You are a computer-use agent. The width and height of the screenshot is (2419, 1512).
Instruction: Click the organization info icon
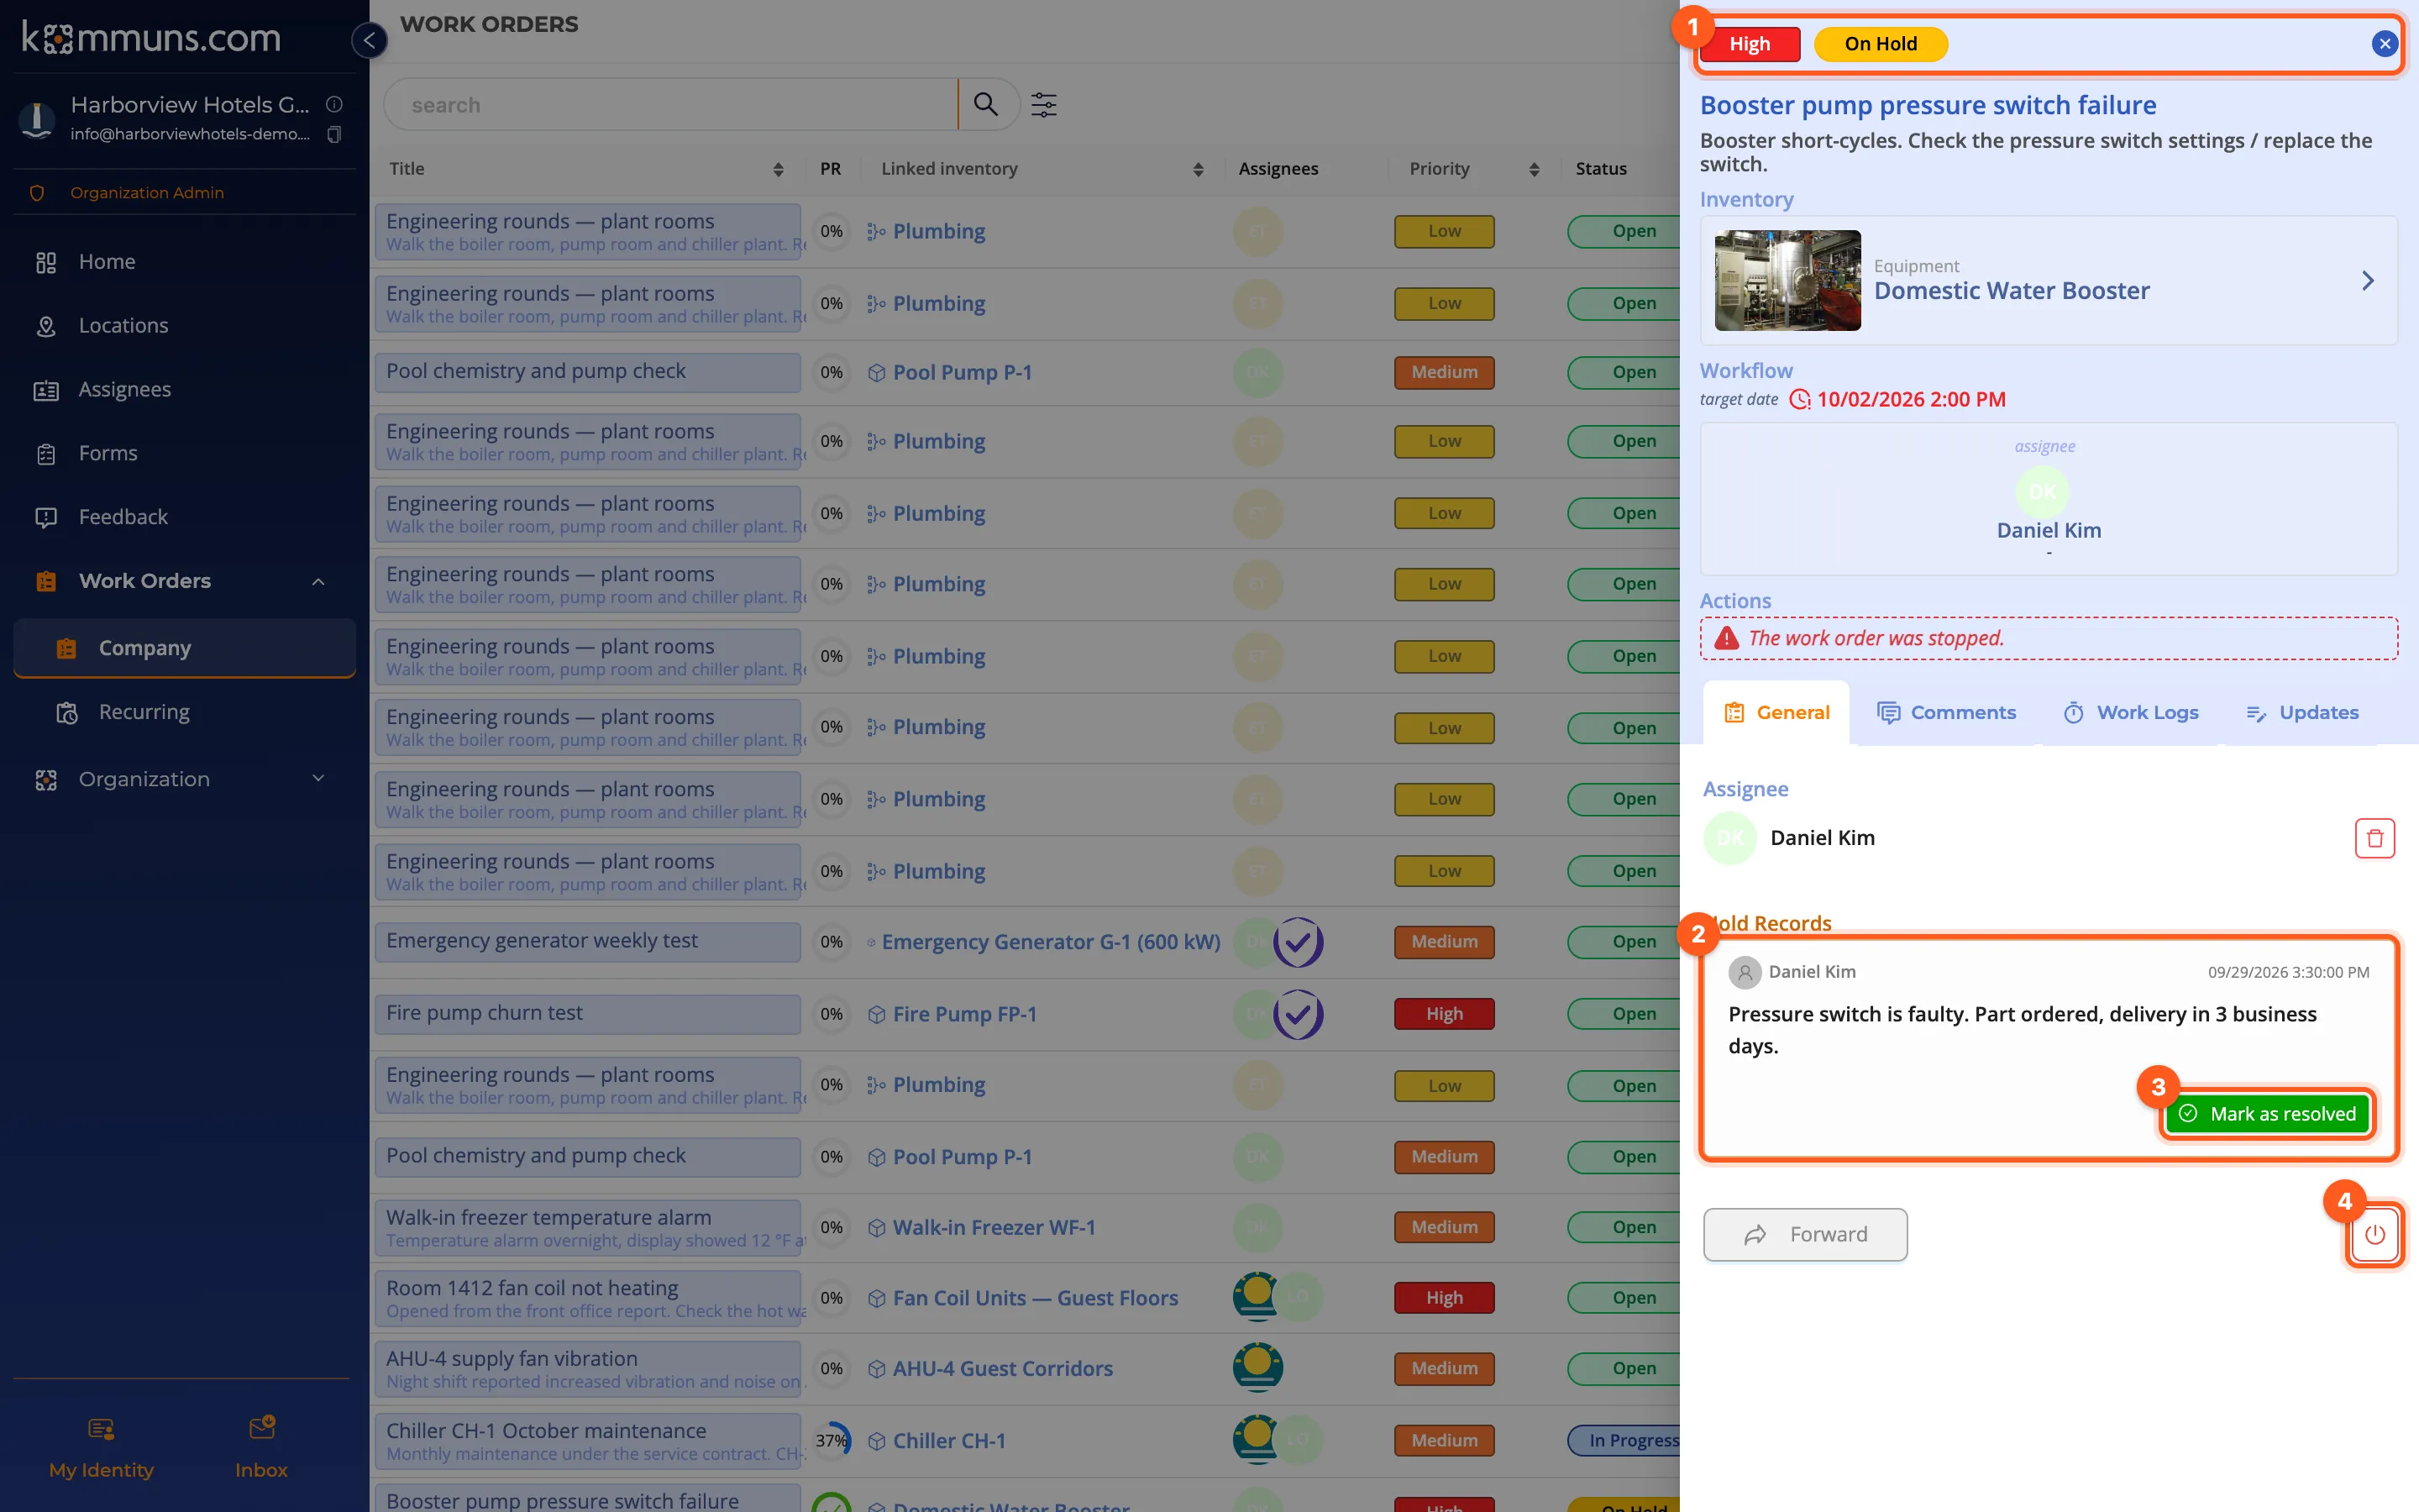coord(335,104)
